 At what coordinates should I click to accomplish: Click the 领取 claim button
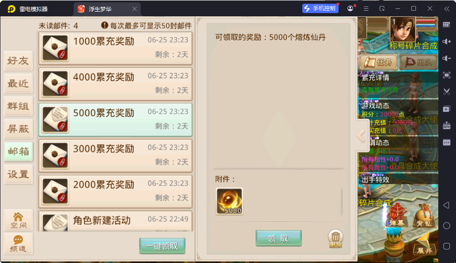(x=279, y=238)
